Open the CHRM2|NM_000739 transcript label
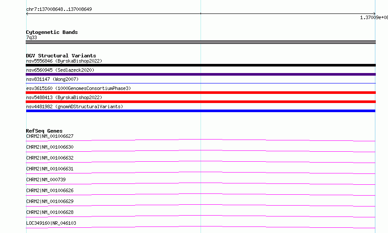The image size is (388, 233). click(x=46, y=180)
